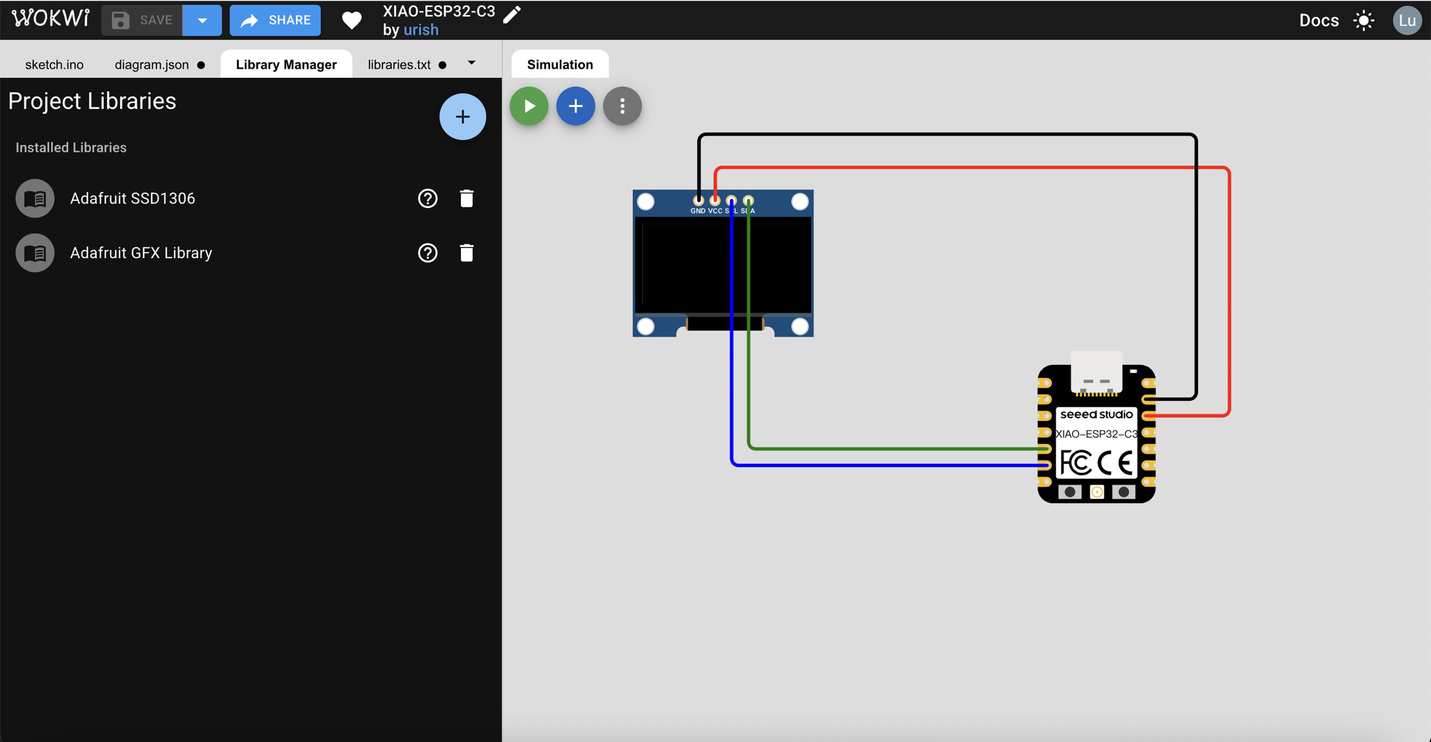
Task: Click the SHARE button
Action: [275, 20]
